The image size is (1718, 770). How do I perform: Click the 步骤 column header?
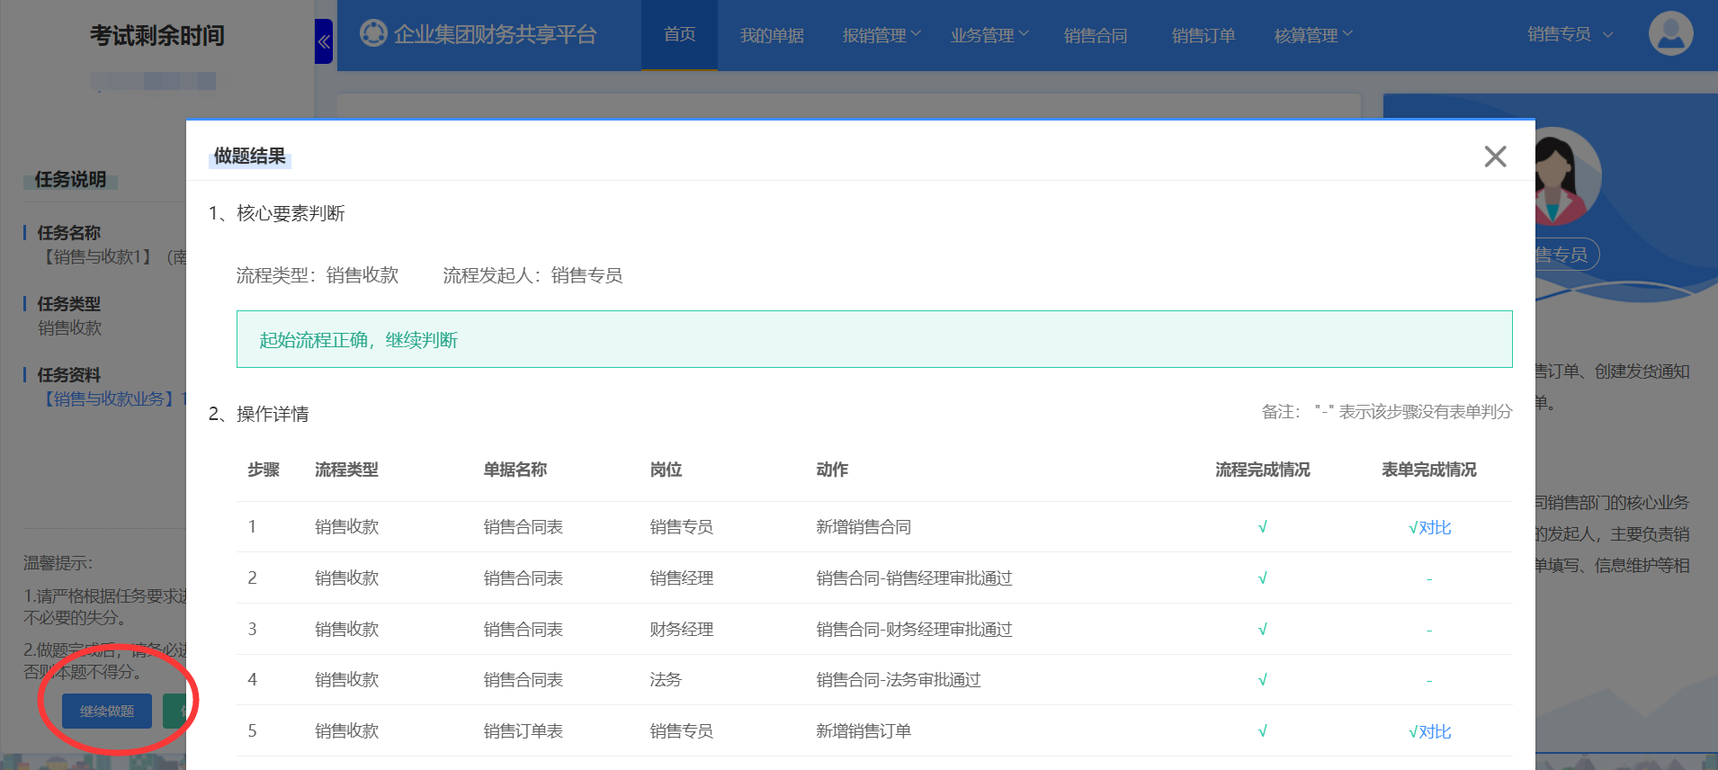264,470
